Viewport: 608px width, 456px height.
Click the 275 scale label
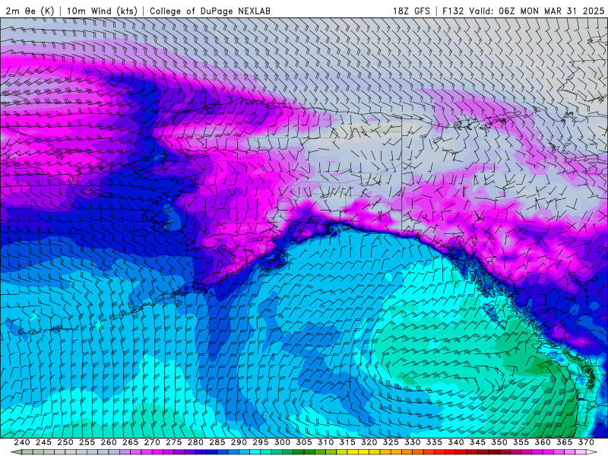point(174,442)
